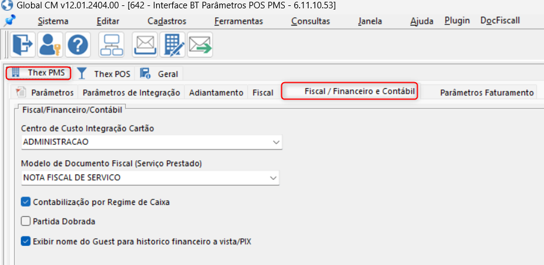Click the exit door toolbar icon

[x=23, y=45]
